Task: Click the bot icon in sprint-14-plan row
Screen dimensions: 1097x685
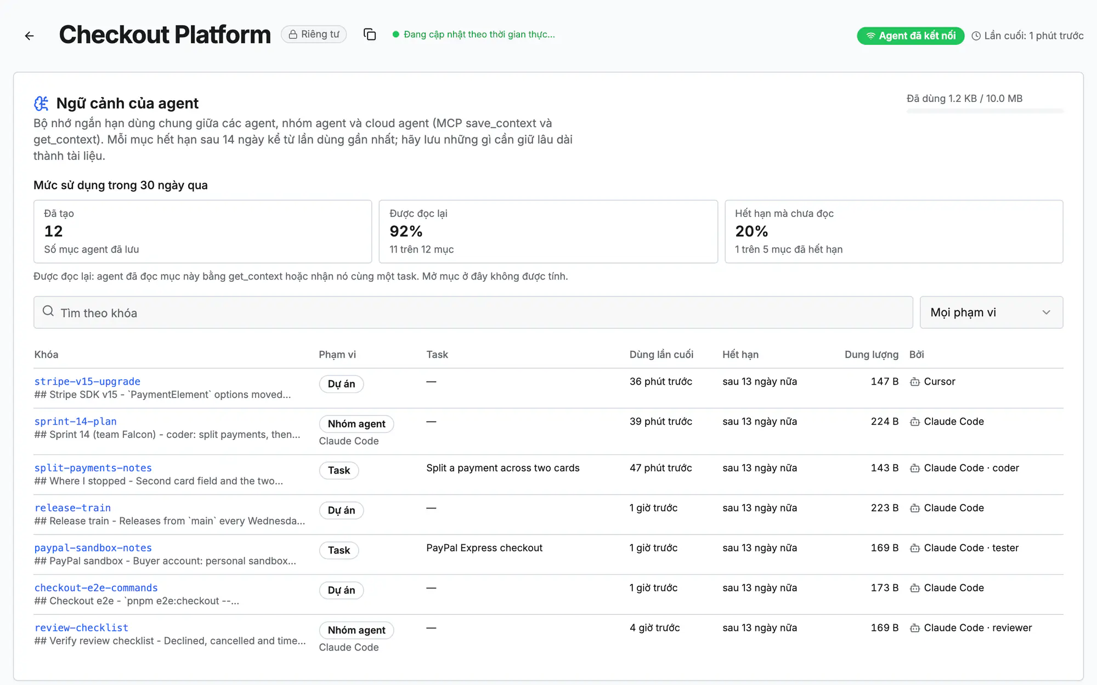Action: [915, 422]
